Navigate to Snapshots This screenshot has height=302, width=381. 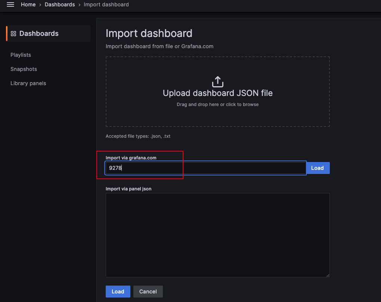click(x=24, y=69)
